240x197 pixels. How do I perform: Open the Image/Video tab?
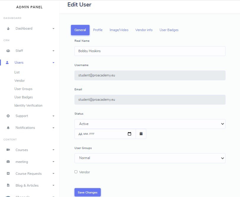119,30
